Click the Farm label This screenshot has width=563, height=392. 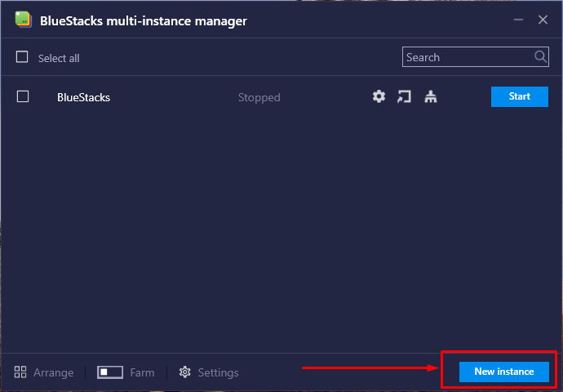[x=142, y=372]
